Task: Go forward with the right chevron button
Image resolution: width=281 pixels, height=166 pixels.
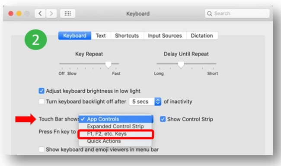Action: 51,13
